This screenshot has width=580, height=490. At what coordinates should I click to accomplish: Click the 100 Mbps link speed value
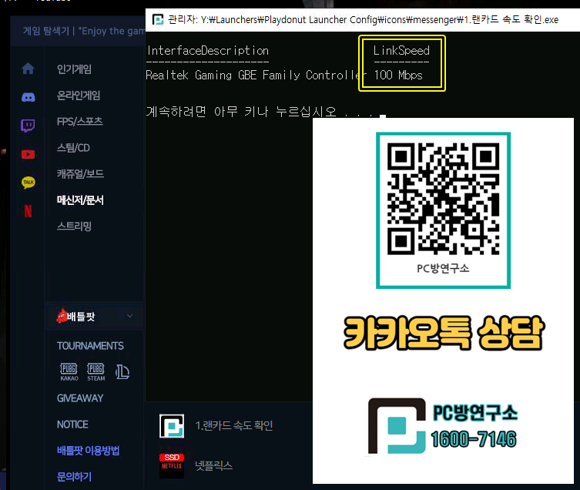coord(398,76)
